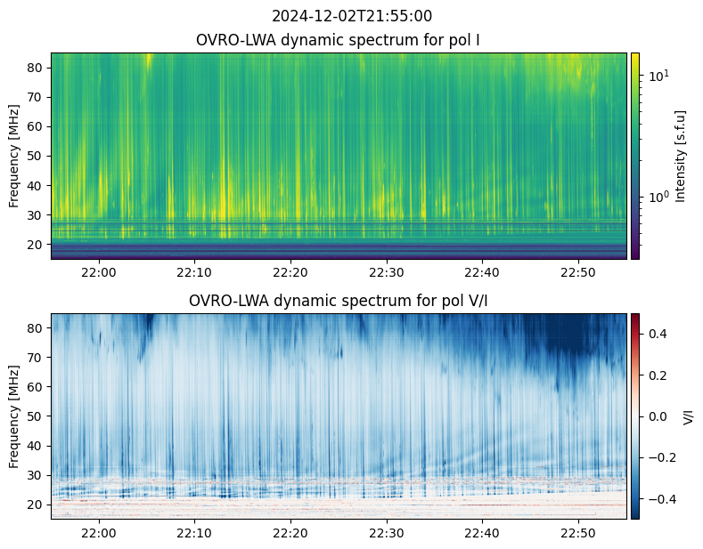Click the Frequency [MHz] label of bottom plot
The image size is (703, 549).
(x=14, y=416)
